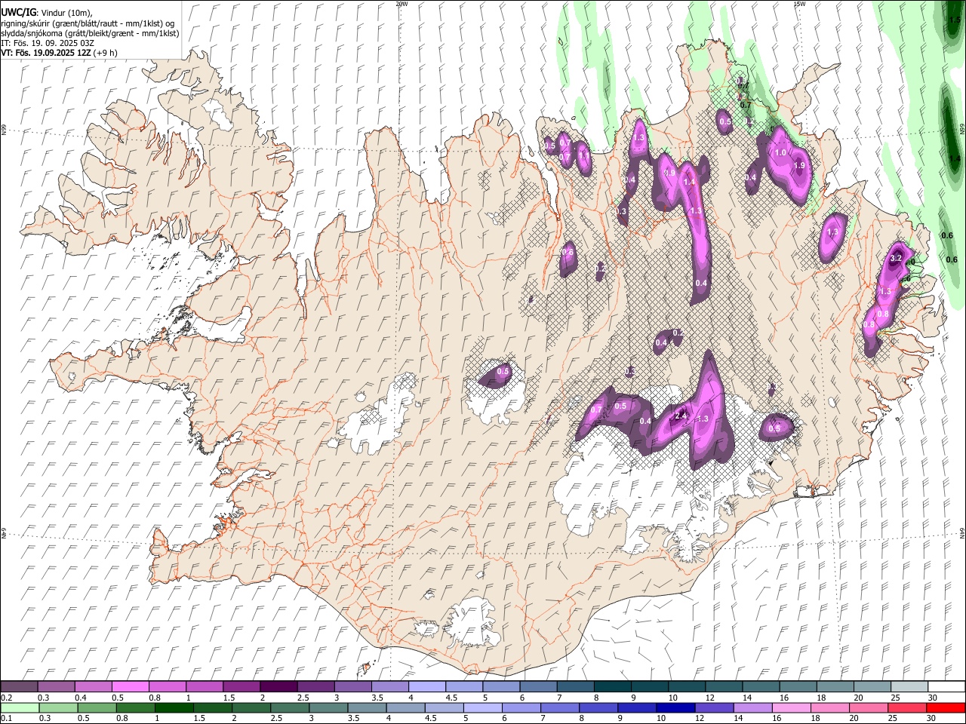The height and width of the screenshot is (724, 966).
Task: Click bottom legend swatch between 25 and 30
Action: coord(908,708)
